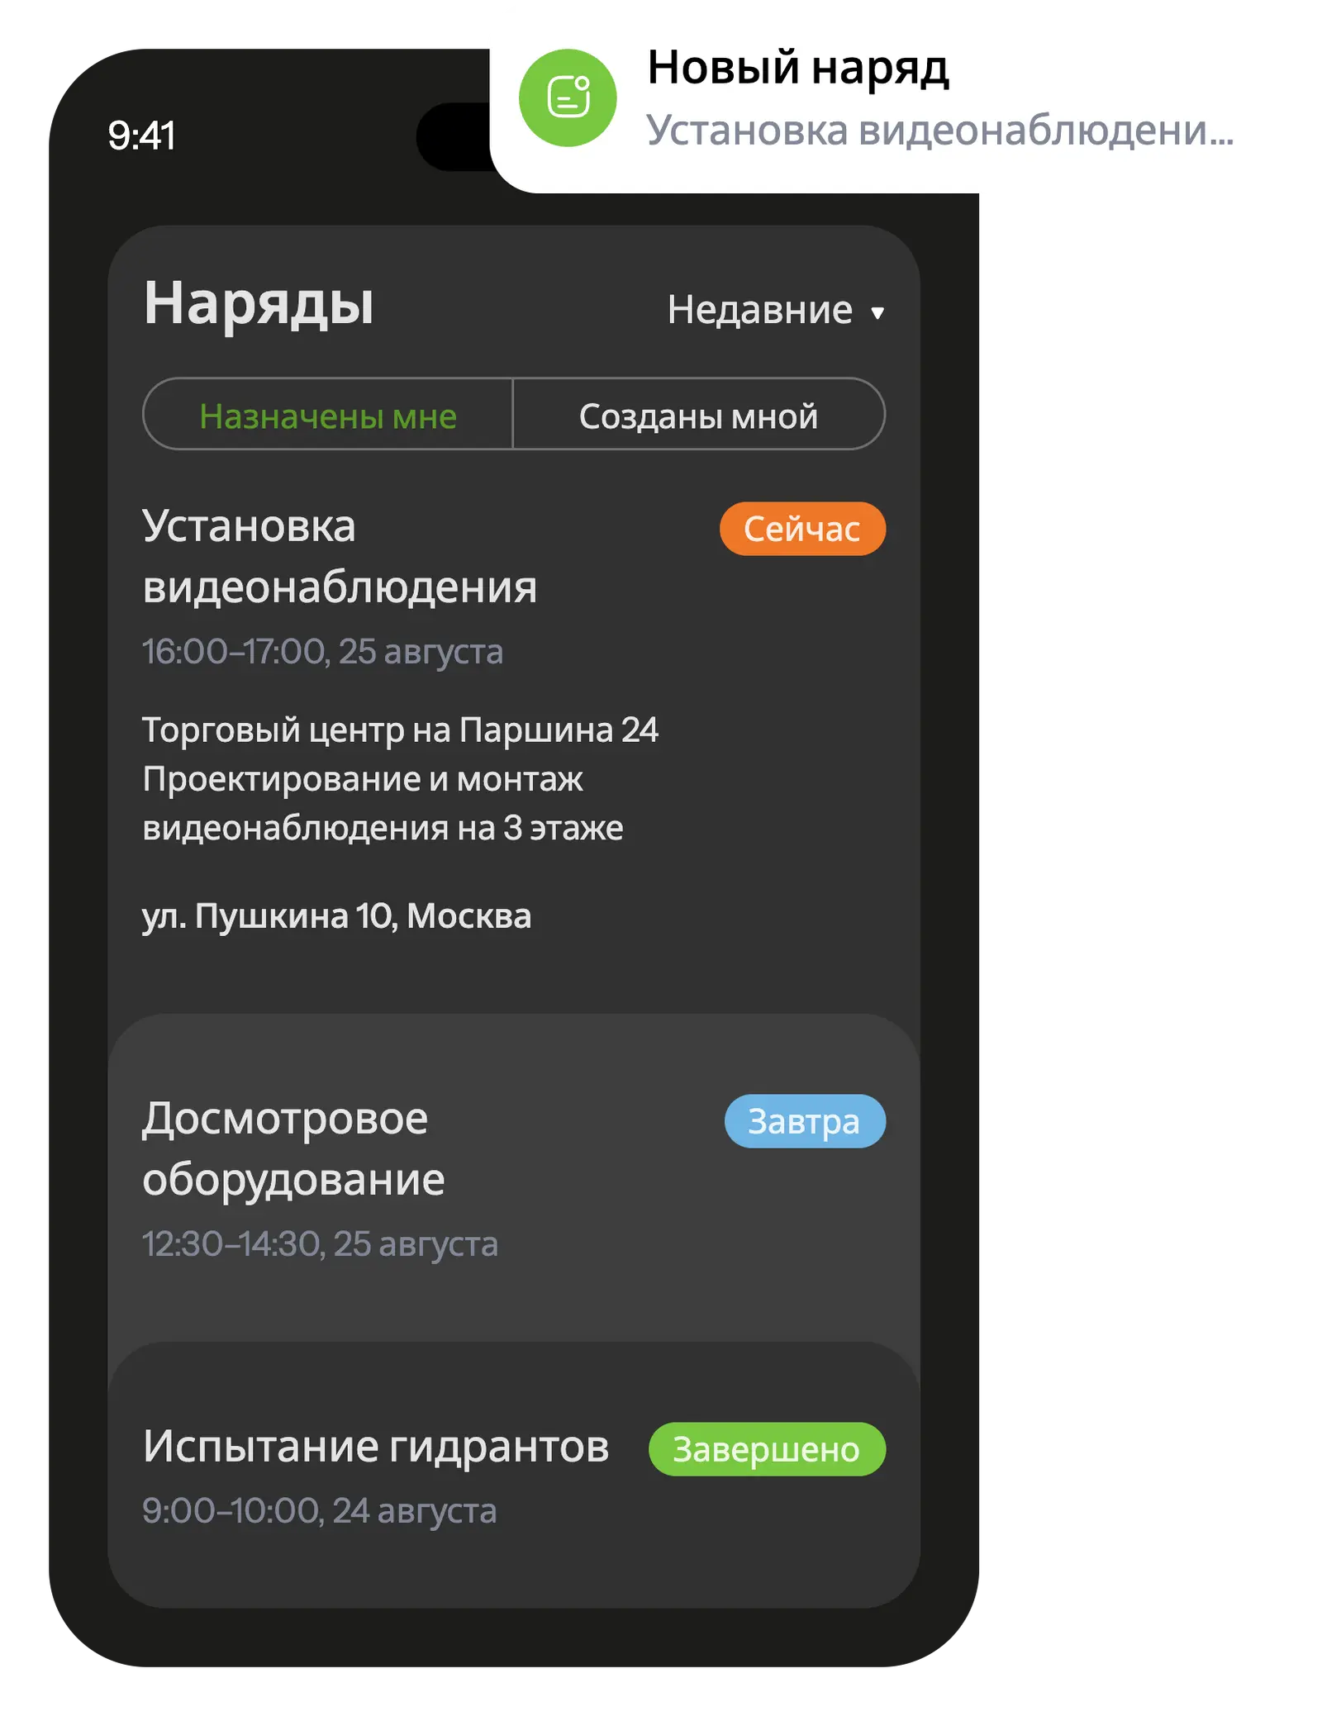The height and width of the screenshot is (1716, 1322).
Task: Tap the green new work order notification icon
Action: pyautogui.click(x=568, y=98)
